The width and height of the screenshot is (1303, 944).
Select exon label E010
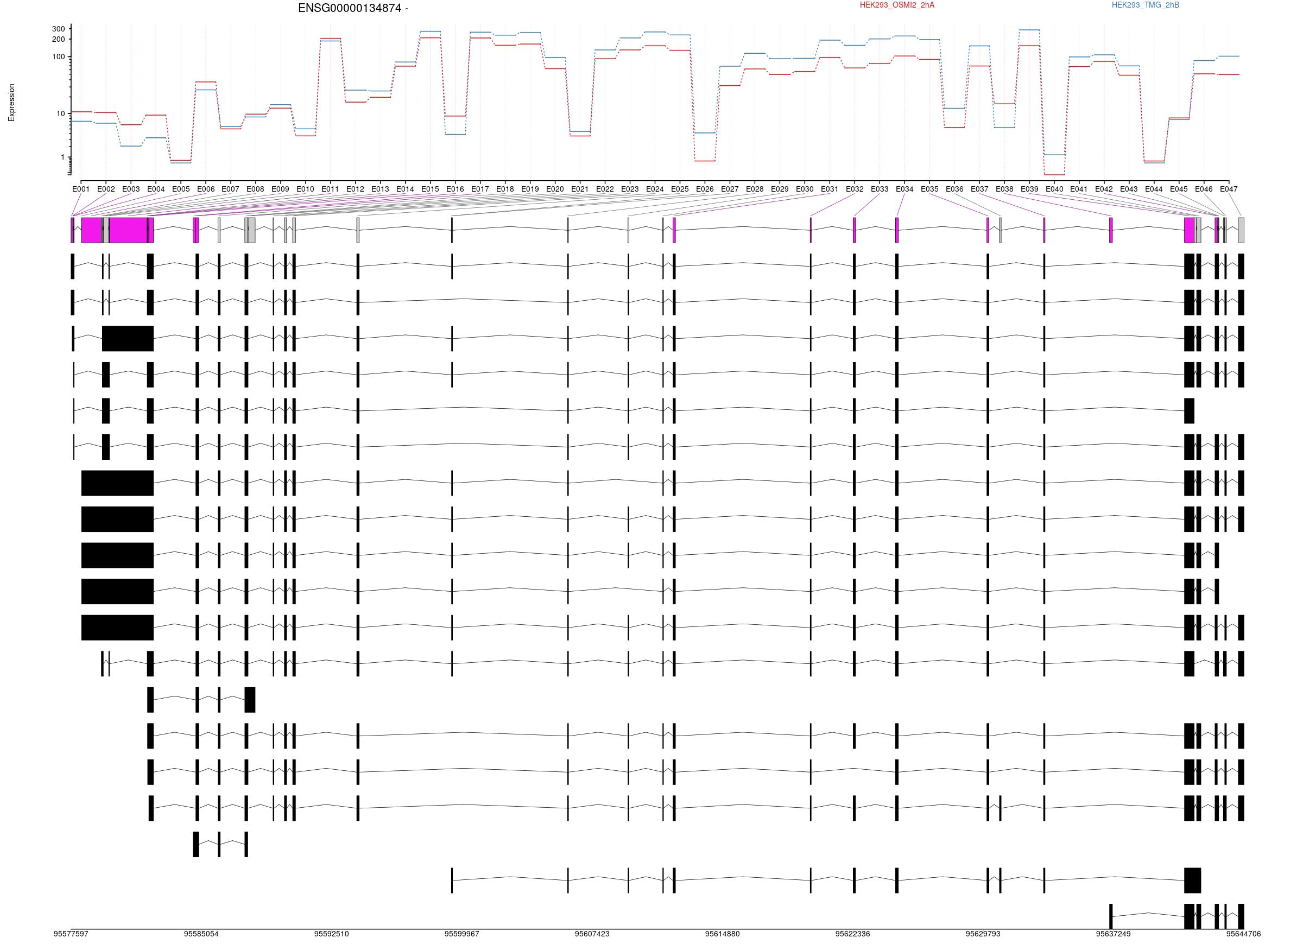click(x=305, y=189)
